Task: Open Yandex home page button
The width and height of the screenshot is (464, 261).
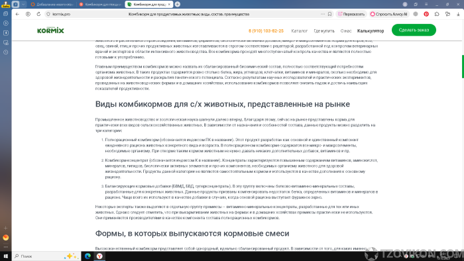Action: [x=28, y=14]
